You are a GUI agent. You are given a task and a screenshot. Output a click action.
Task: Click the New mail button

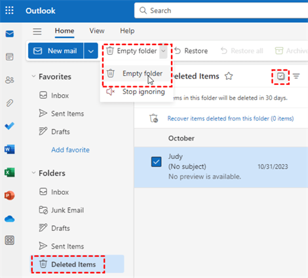point(56,51)
